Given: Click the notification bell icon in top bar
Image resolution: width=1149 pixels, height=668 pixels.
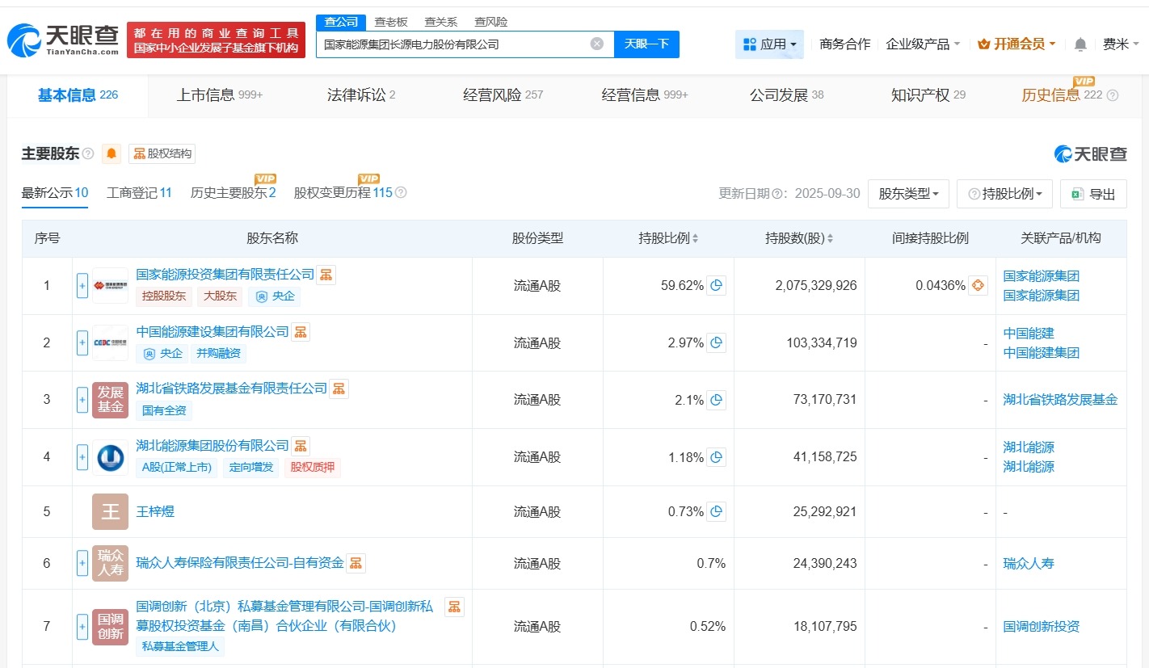Looking at the screenshot, I should pos(1080,44).
